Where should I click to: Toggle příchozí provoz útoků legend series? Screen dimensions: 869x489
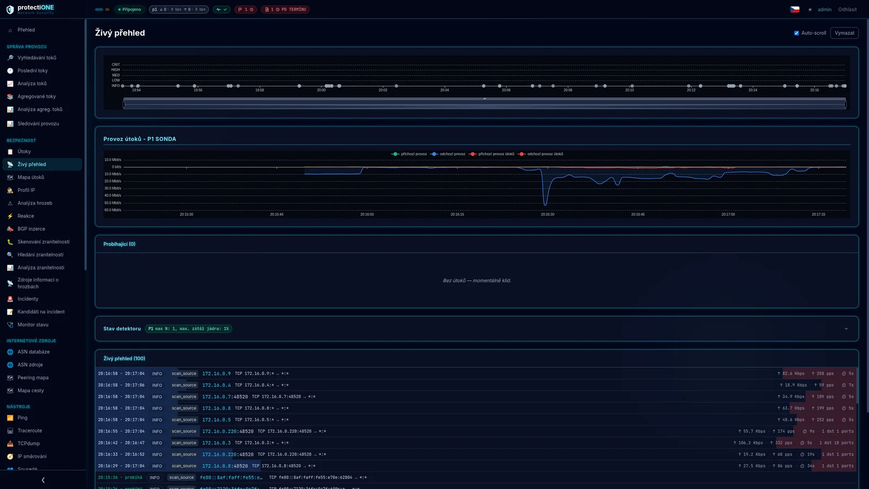coord(491,154)
